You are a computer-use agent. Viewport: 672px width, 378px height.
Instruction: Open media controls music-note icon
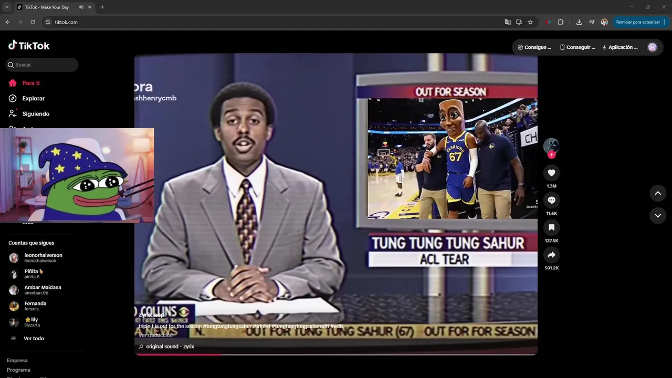[592, 22]
